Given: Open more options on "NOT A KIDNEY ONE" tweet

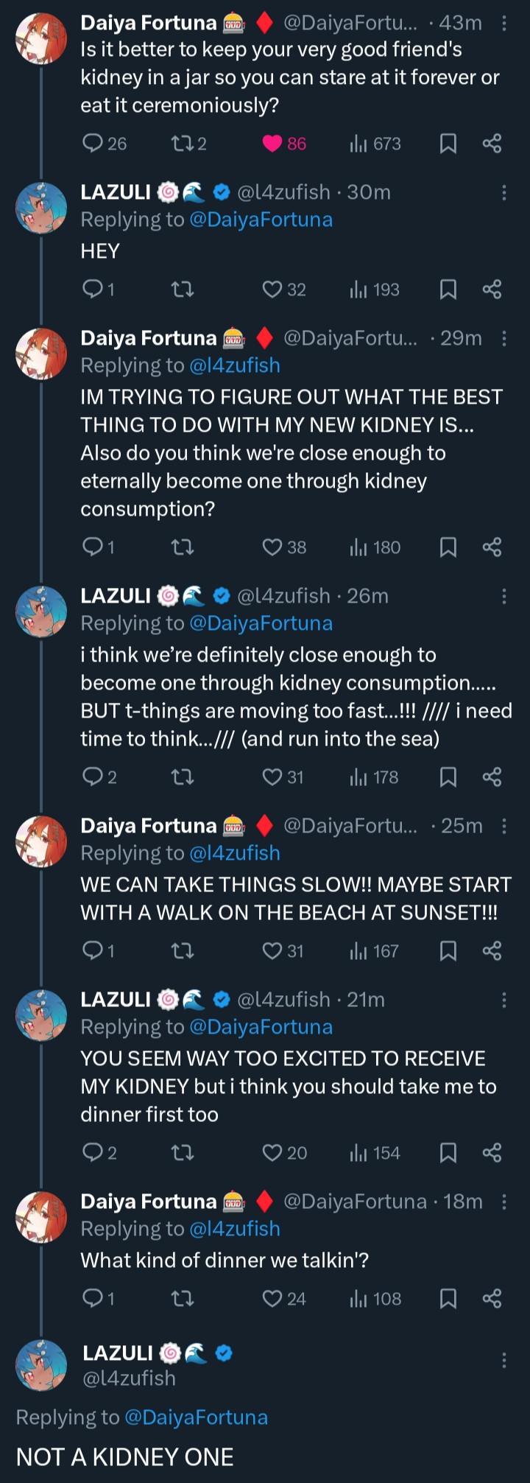Looking at the screenshot, I should pyautogui.click(x=504, y=1361).
